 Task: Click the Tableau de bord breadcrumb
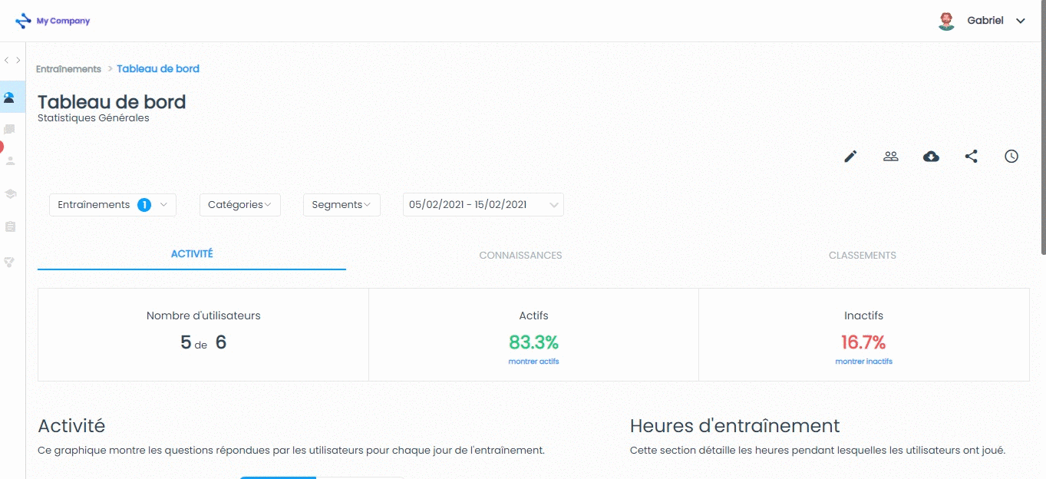point(158,69)
